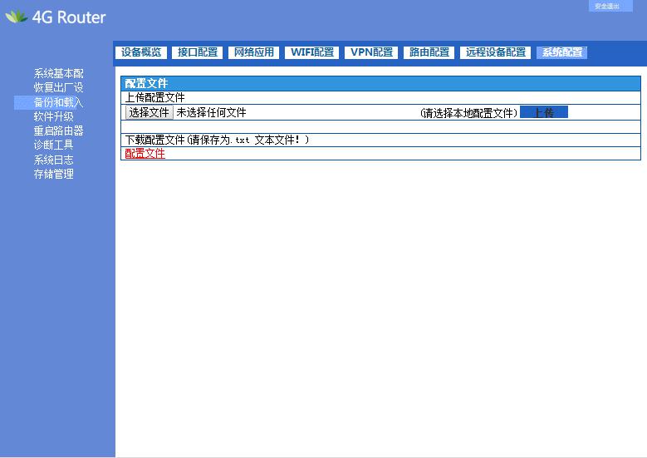Viewport: 647px width, 458px height.
Task: Click 重启路由器 in the sidebar
Action: (x=58, y=131)
